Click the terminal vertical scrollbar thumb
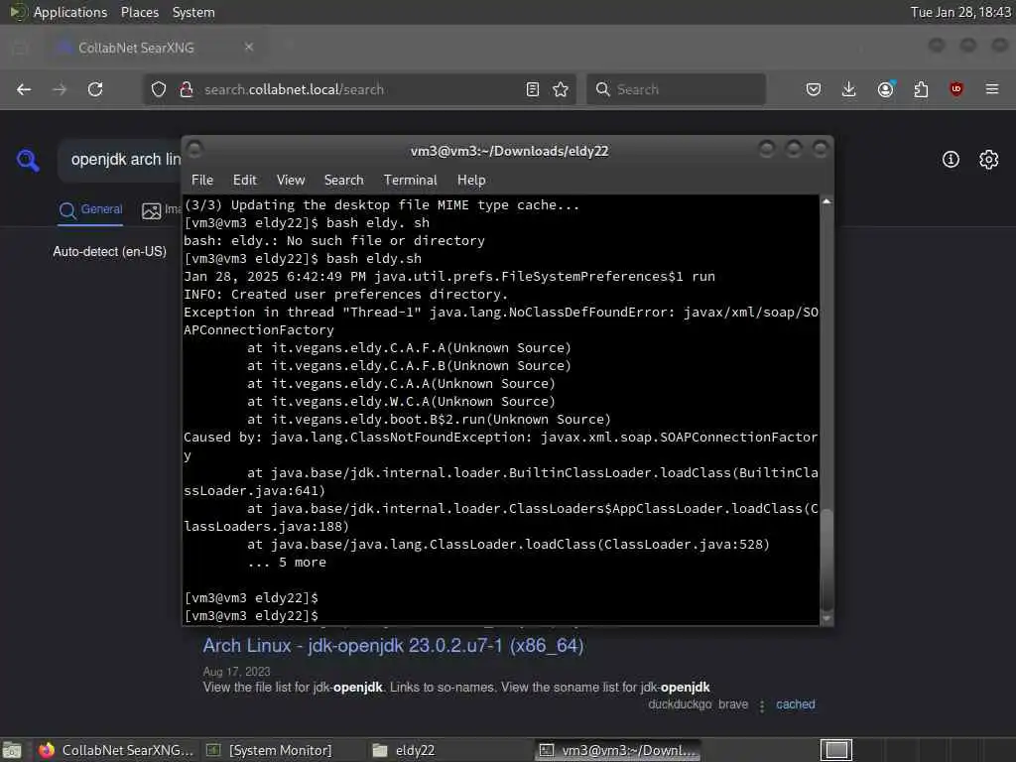Image resolution: width=1016 pixels, height=762 pixels. tap(826, 560)
